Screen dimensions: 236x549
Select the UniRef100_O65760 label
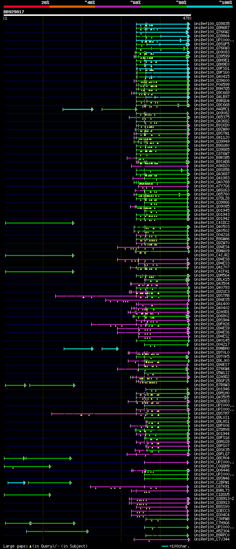tap(212, 194)
